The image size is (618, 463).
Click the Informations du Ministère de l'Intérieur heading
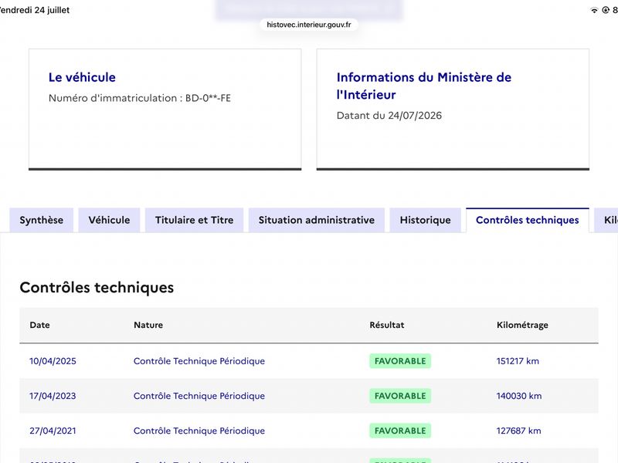click(x=423, y=86)
